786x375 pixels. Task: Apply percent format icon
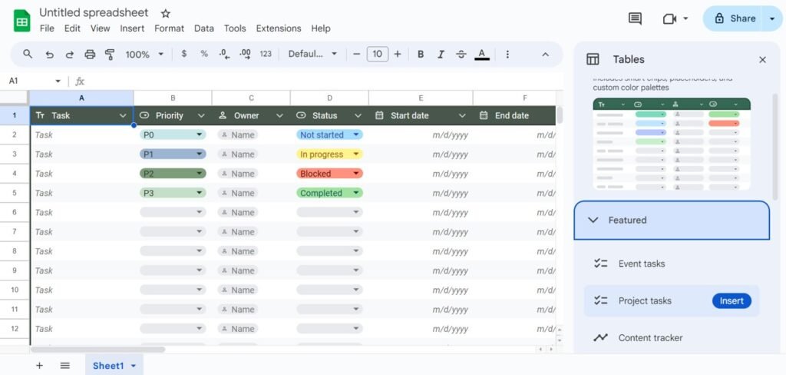tap(204, 54)
